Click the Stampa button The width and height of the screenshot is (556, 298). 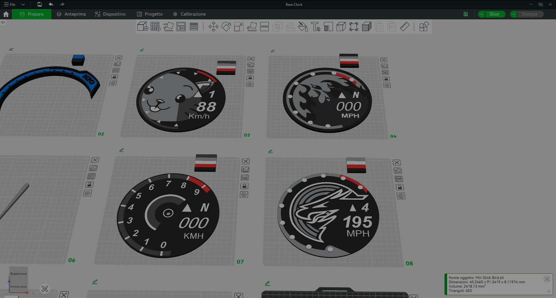(x=529, y=14)
